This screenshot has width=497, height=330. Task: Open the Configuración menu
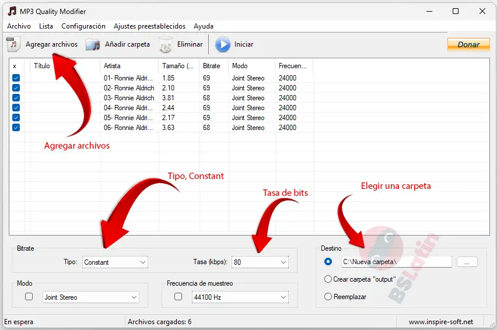[83, 26]
